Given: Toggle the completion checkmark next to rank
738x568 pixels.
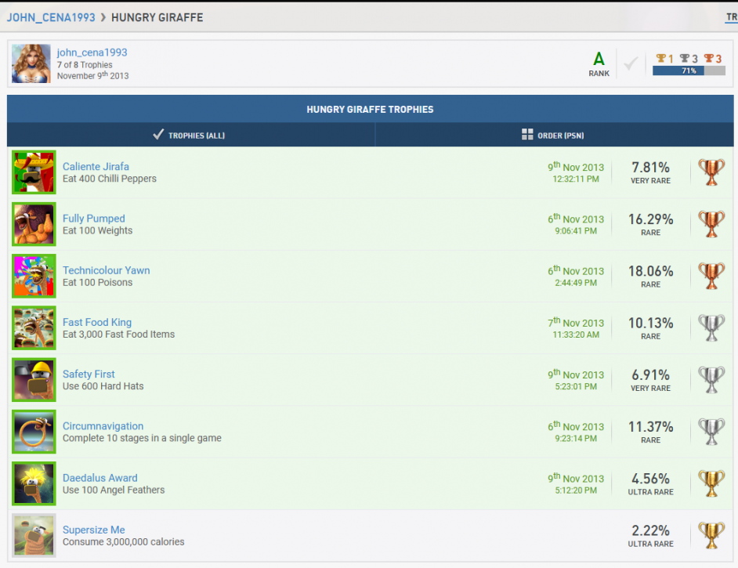Looking at the screenshot, I should coord(631,63).
